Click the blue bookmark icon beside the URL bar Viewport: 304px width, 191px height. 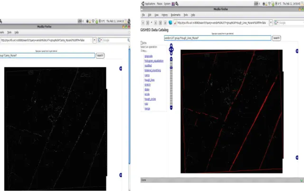coord(171,23)
